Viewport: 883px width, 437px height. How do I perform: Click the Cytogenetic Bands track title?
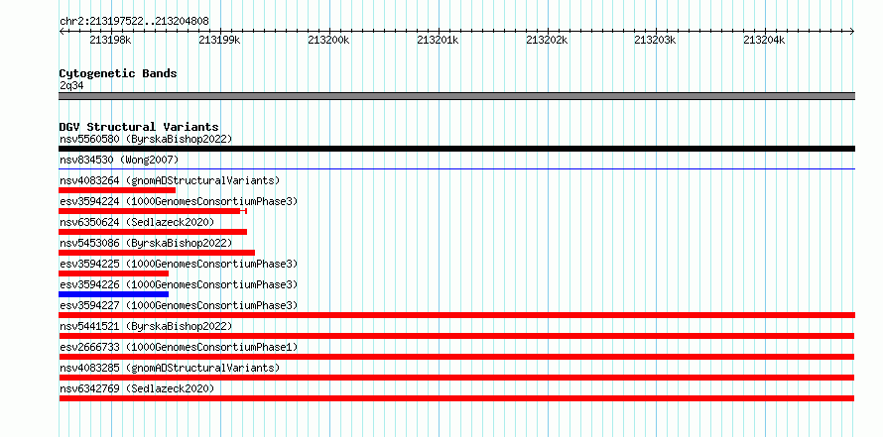click(x=118, y=73)
